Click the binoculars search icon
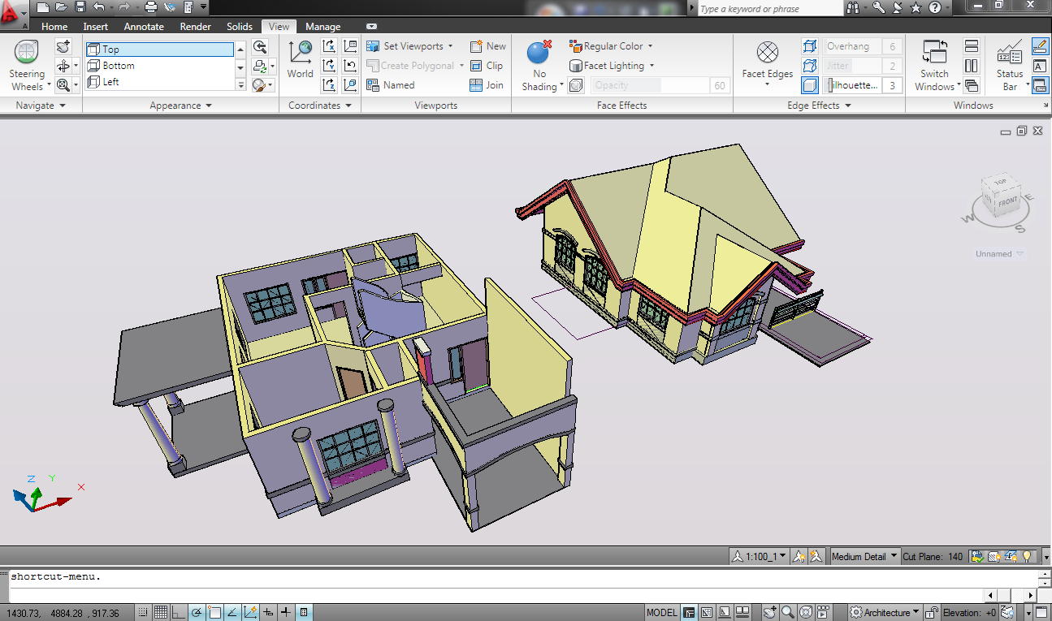 pos(853,8)
